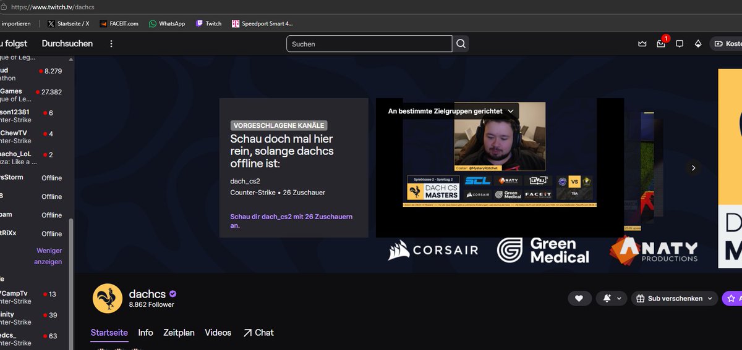The image size is (742, 350).
Task: Expand the notification bell dropdown arrow
Action: [x=619, y=298]
